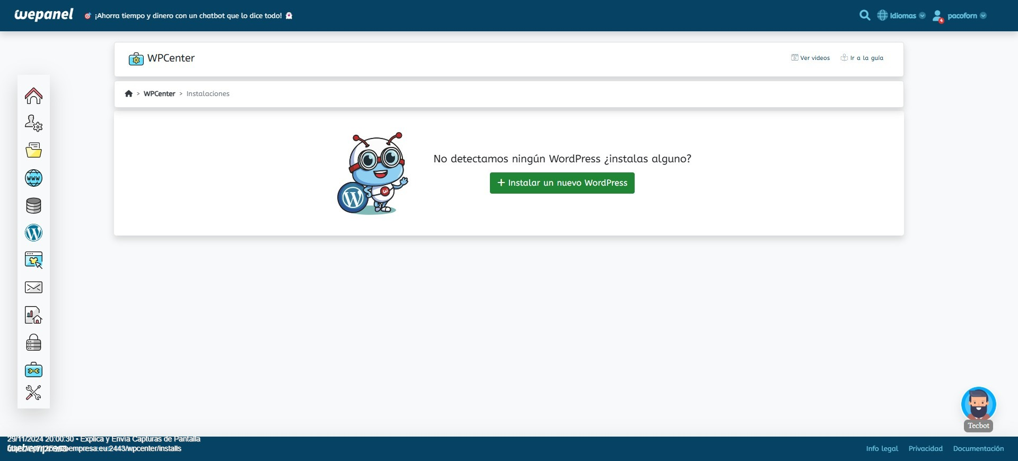
Task: Click the WPCenter breadcrumb link
Action: click(x=159, y=93)
